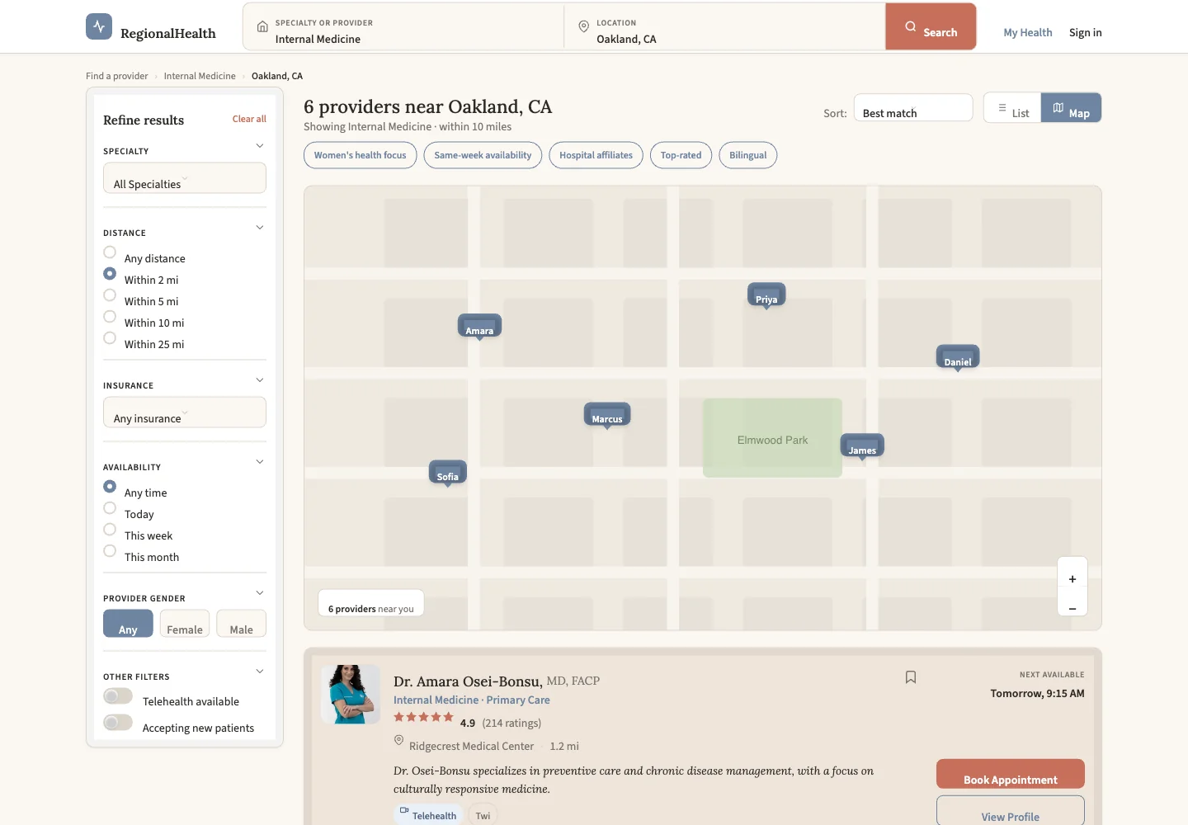The width and height of the screenshot is (1188, 825).
Task: Clear all refine filters
Action: (x=249, y=119)
